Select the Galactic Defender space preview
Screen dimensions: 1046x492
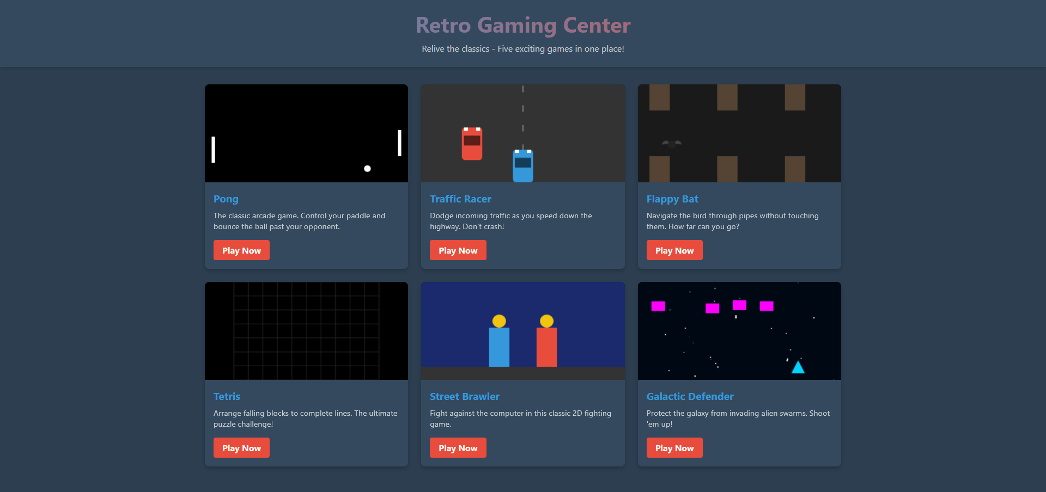click(739, 330)
